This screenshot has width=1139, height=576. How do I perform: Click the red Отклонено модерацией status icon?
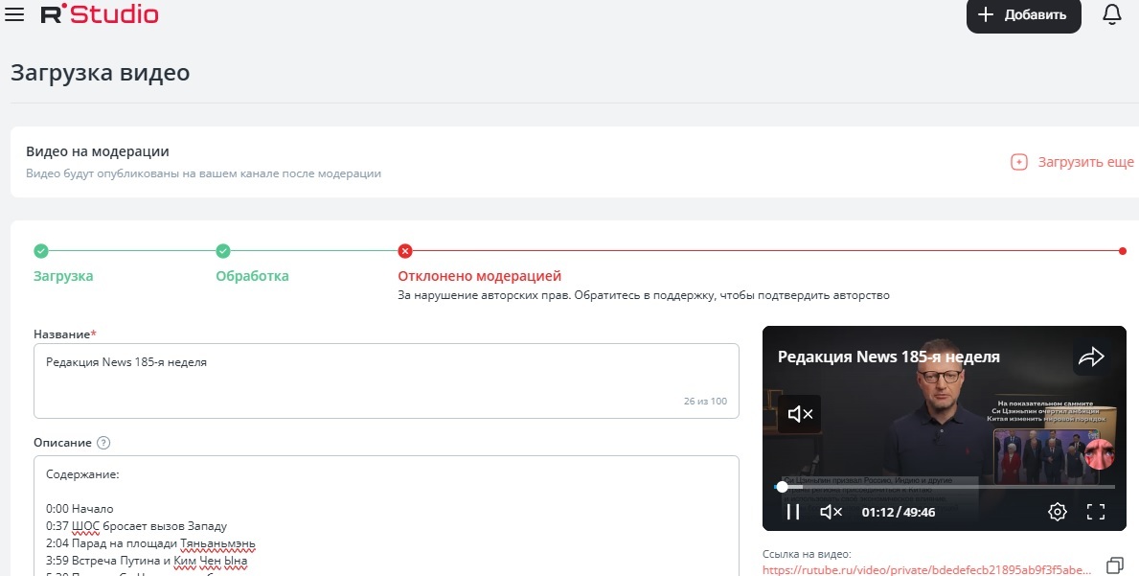(x=405, y=251)
